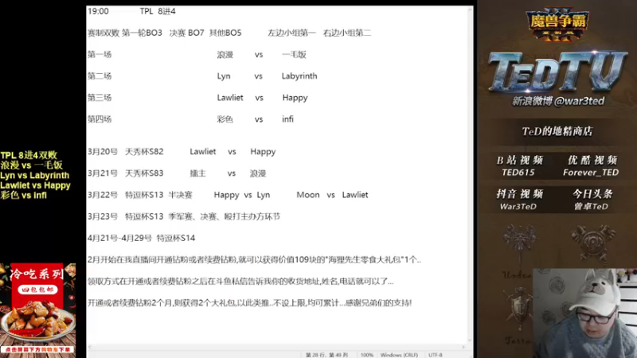Click overlay text 'Lawliet vs Happy'
Image resolution: width=637 pixels, height=358 pixels.
[x=35, y=185]
